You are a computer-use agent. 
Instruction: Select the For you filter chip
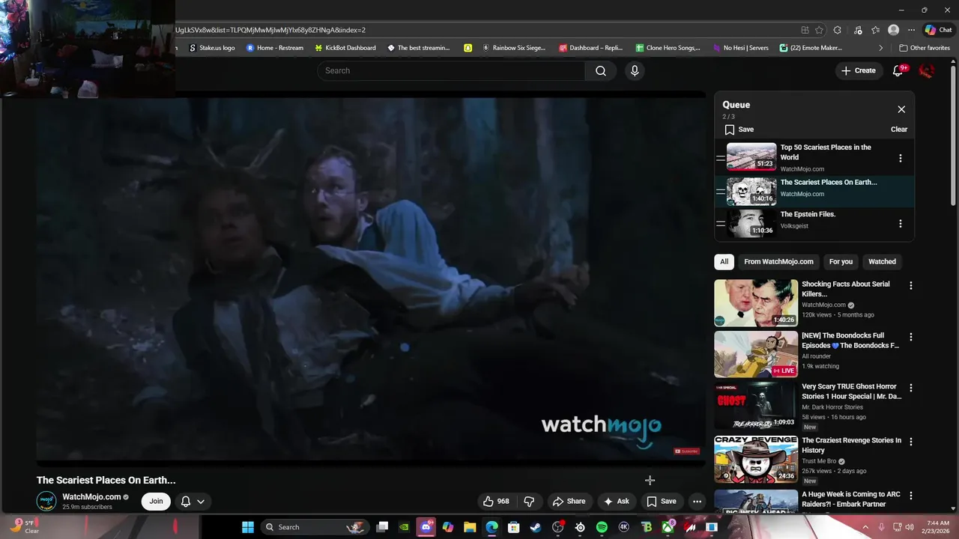tap(841, 262)
